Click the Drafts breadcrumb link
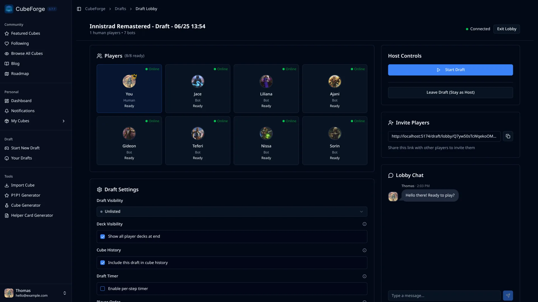The image size is (538, 302). pos(120,9)
